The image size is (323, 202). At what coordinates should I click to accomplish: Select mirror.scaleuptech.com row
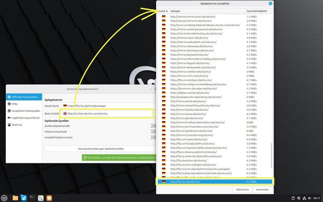(x=215, y=42)
